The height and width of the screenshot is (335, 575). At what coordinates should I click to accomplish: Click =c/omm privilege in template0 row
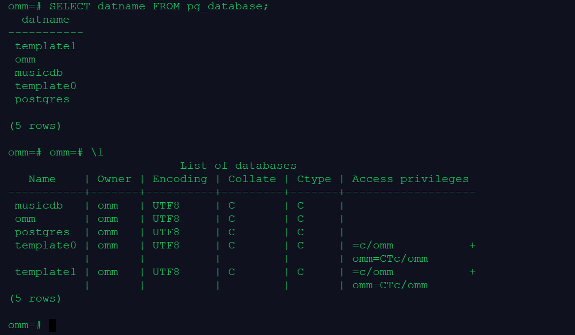tap(373, 245)
